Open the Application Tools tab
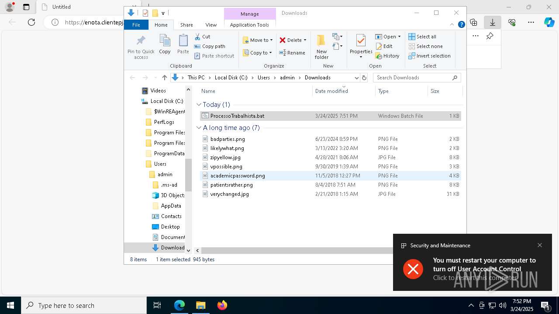The image size is (559, 314). 249,25
